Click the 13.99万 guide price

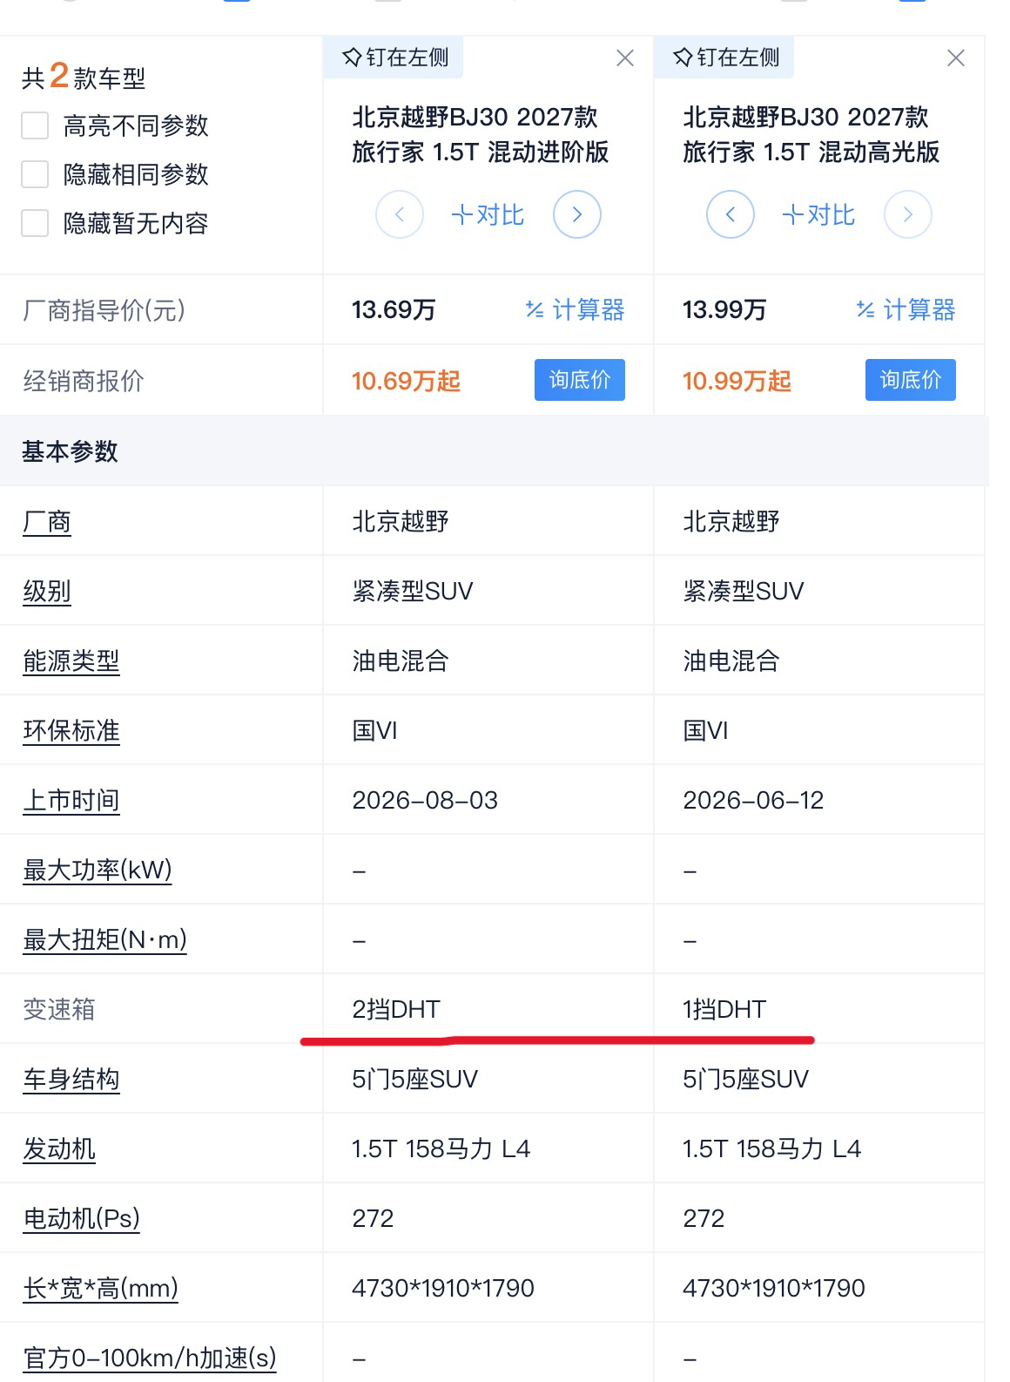[724, 309]
